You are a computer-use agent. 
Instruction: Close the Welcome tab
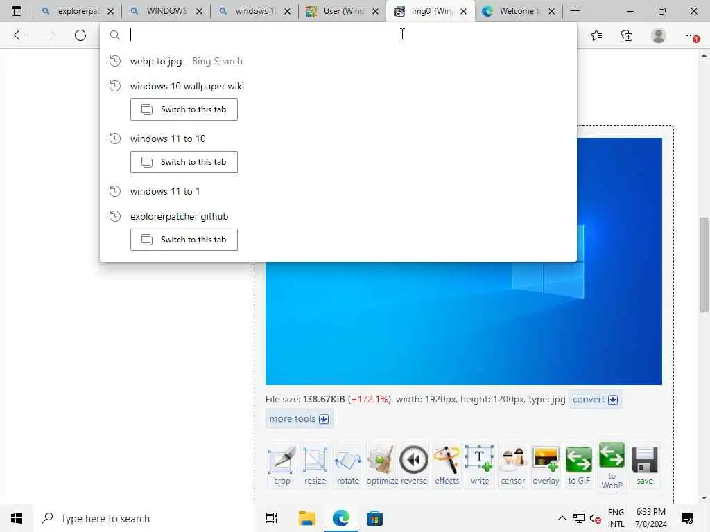(551, 12)
